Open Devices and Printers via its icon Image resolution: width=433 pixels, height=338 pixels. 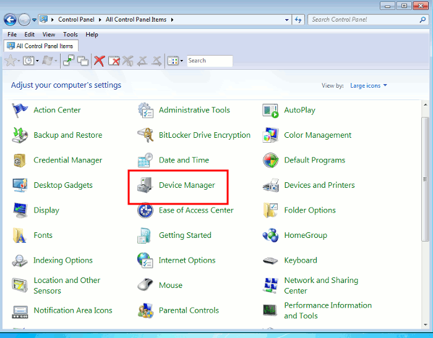[x=270, y=185]
